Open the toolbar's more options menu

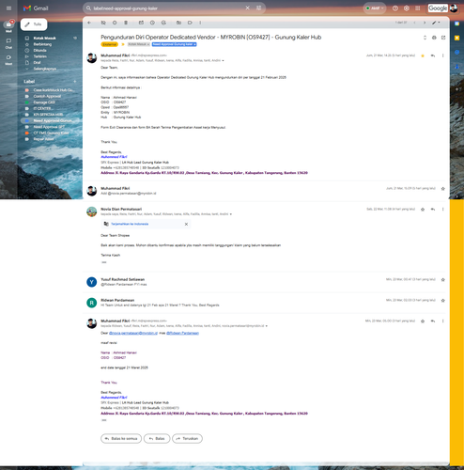(200, 23)
